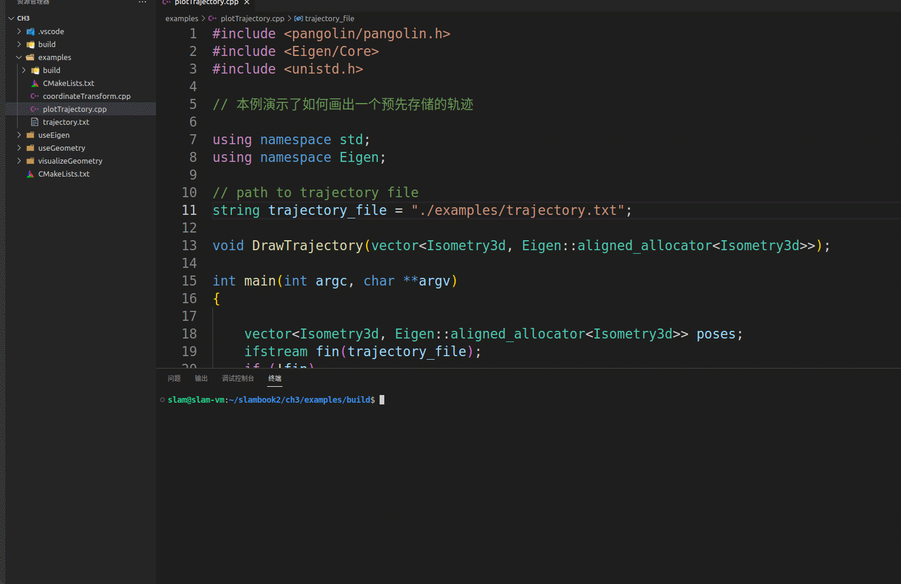This screenshot has width=901, height=584.
Task: Click the text file icon beside trajectory.txt
Action: tap(35, 122)
